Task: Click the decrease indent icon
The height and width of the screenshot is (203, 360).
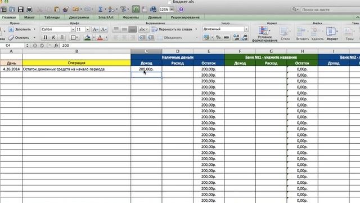Action: click(142, 38)
